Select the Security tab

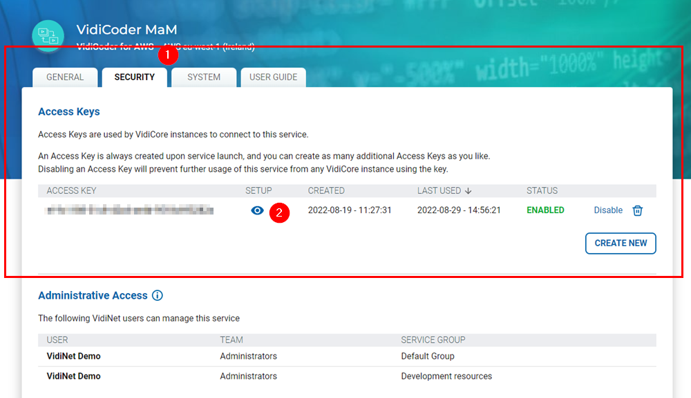(135, 77)
